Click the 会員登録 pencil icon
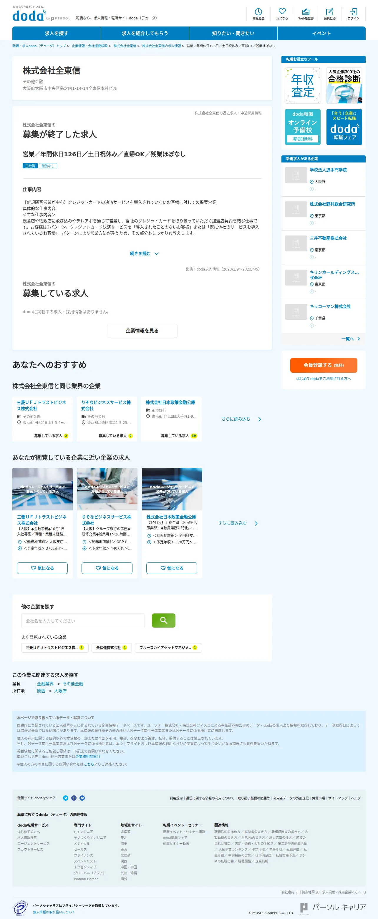378x919 pixels. 329,14
